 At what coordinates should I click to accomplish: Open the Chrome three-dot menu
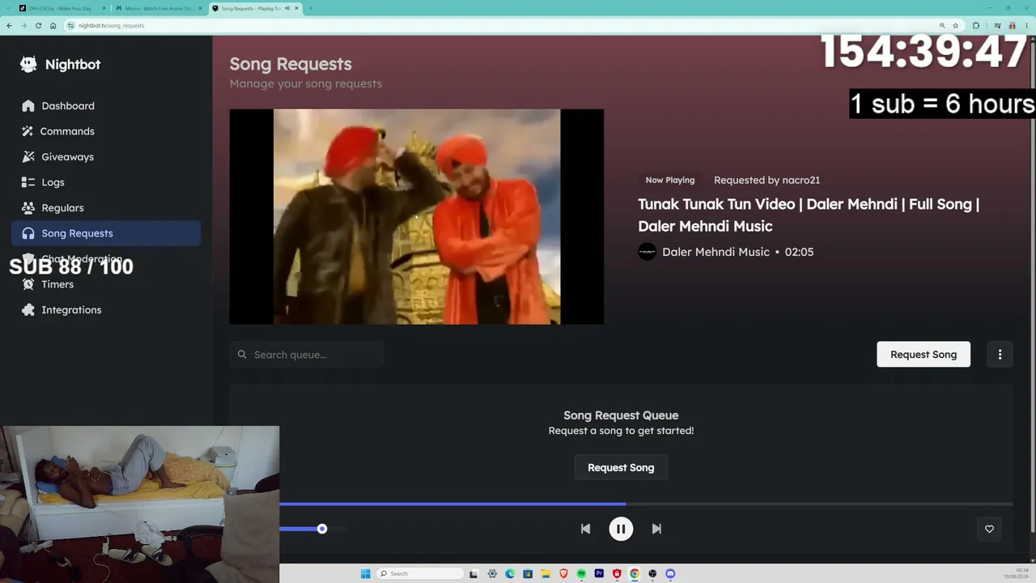coord(1026,25)
